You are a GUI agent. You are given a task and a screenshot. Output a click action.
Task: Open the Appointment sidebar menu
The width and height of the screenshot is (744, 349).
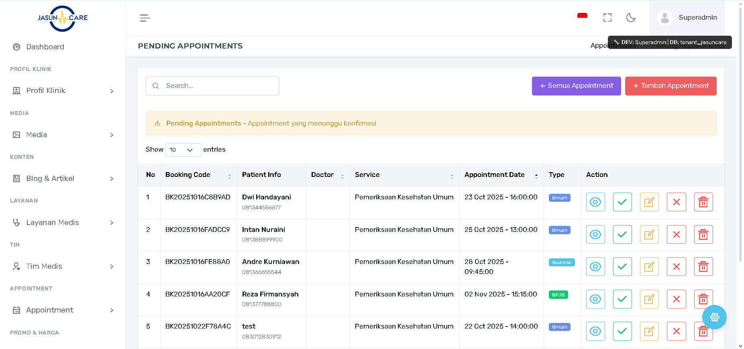[63, 310]
